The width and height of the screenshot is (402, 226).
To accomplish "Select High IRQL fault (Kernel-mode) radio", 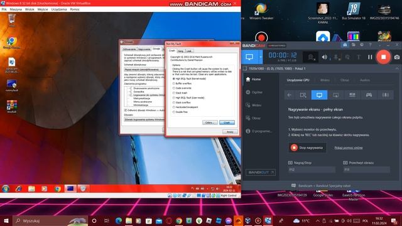I will pos(174,78).
